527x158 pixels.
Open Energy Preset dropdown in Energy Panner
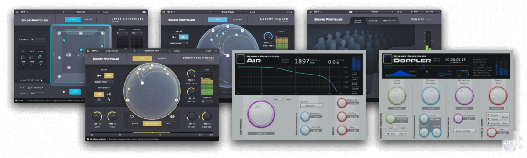click(227, 12)
